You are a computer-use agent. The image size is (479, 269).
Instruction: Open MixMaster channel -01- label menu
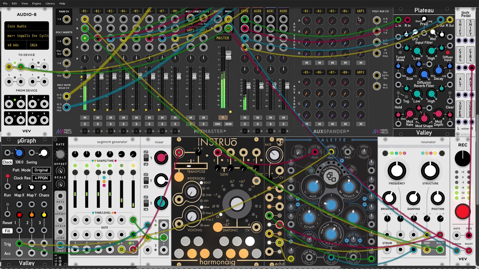85,11
